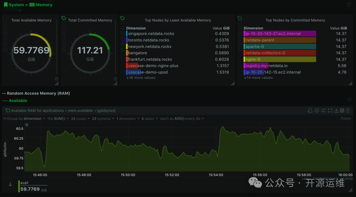The width and height of the screenshot is (356, 197).
Task: Click Value GiB header in Least Available table
Action: coord(221,28)
